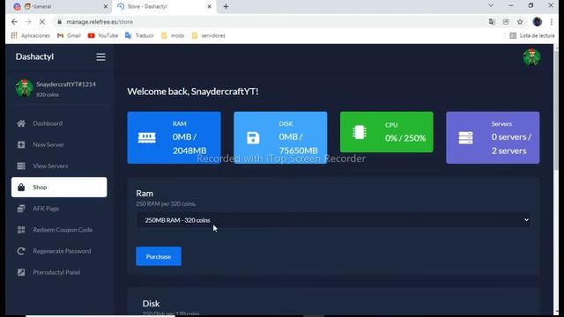Bookmark this page with the star

520,22
